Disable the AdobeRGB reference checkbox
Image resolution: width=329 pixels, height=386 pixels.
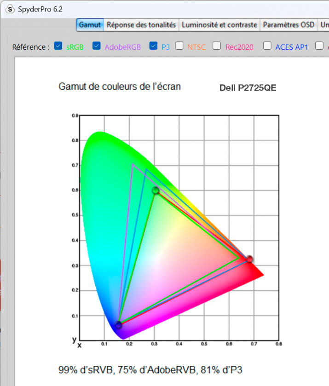point(96,46)
